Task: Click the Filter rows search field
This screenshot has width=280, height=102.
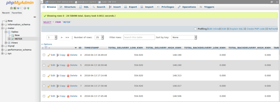Action: pyautogui.click(x=139, y=37)
